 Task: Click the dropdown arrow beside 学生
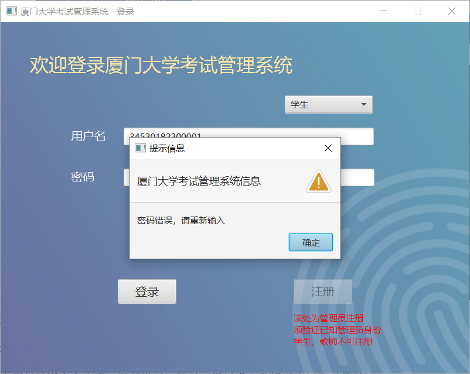click(363, 105)
